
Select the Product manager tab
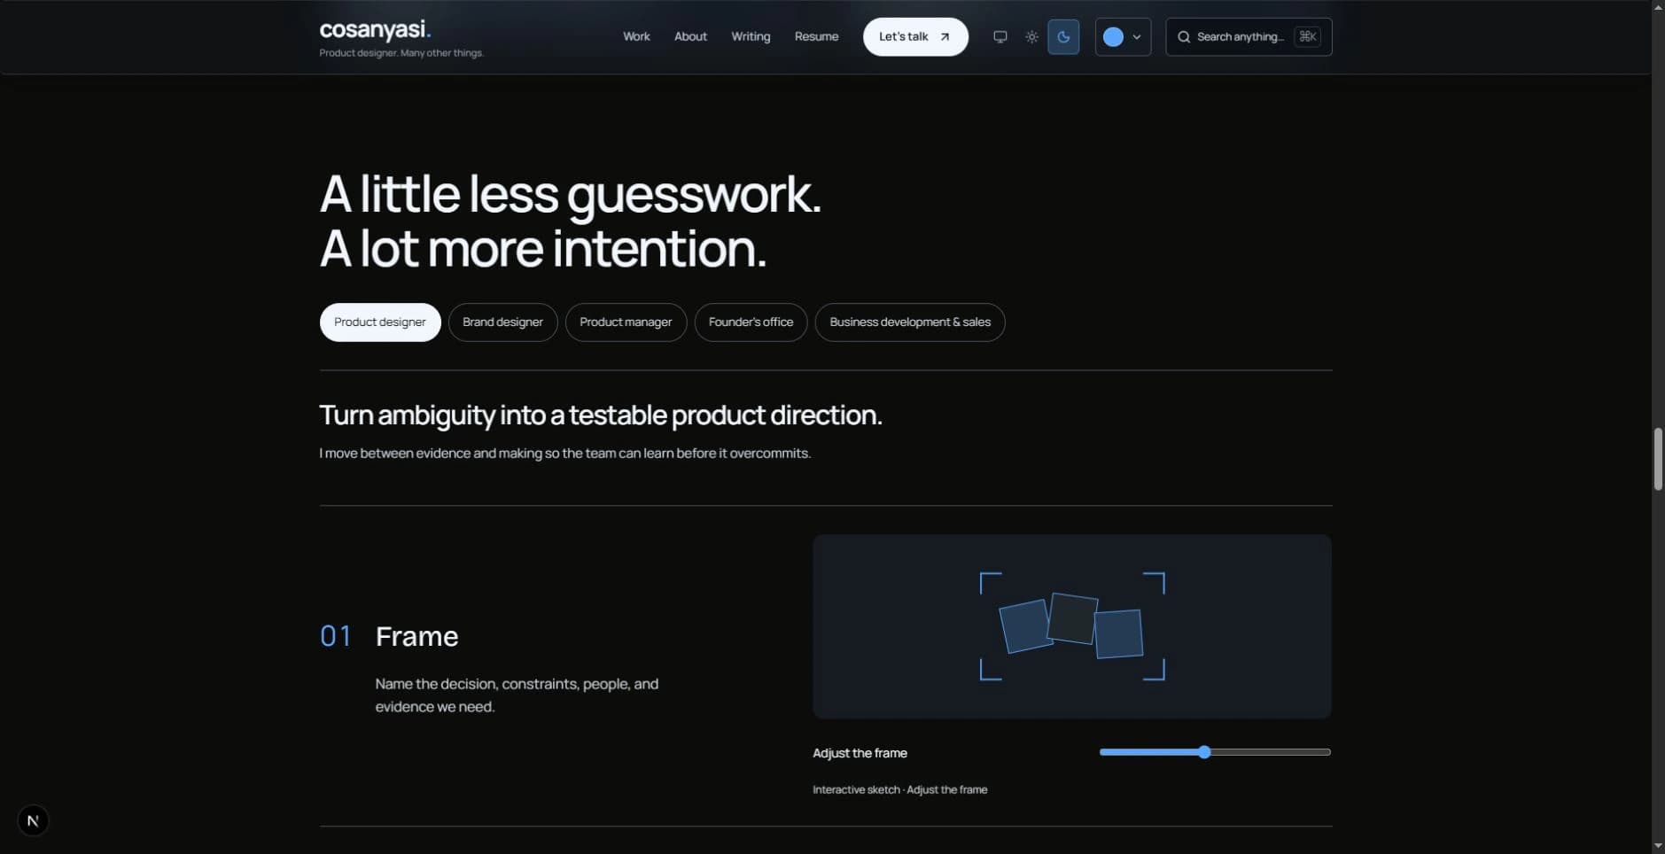tap(626, 322)
